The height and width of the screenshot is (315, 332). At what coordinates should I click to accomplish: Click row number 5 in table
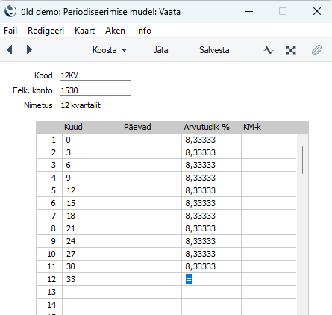coord(49,190)
